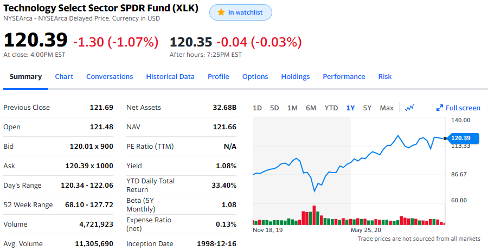Click the Day's Range value

click(87, 186)
